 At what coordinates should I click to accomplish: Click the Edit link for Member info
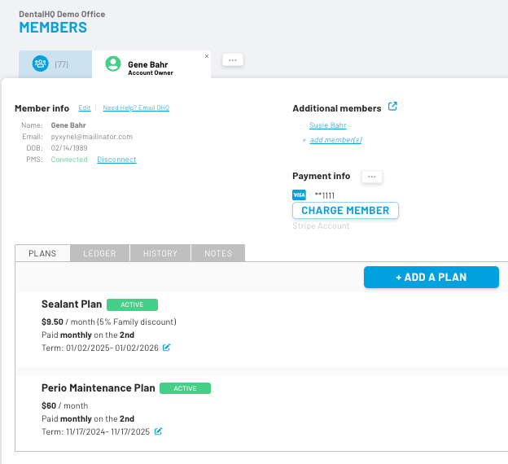click(85, 108)
